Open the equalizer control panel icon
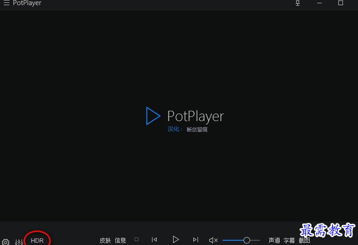 tap(19, 242)
